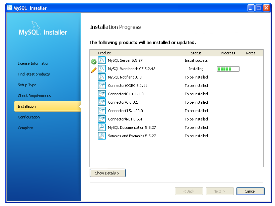This screenshot has height=206, width=275.
Task: Click the 'Installation Progress' heading
Action: 115,27
